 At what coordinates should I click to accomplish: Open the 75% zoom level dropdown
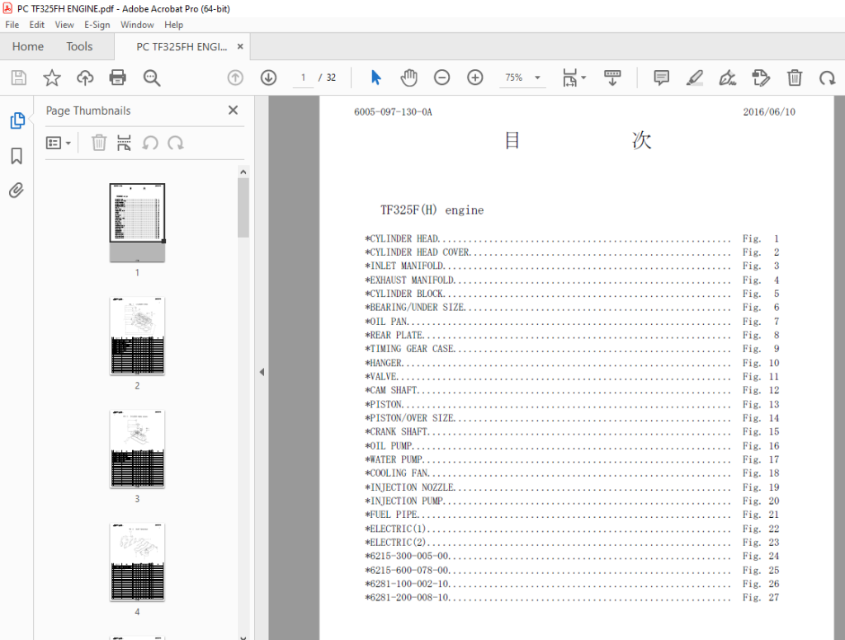tap(522, 78)
